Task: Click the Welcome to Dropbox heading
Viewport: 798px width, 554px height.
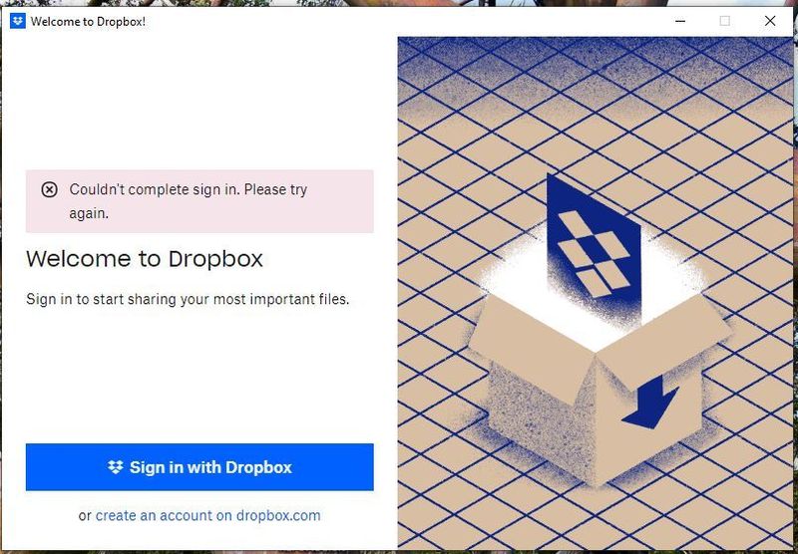Action: coord(145,259)
